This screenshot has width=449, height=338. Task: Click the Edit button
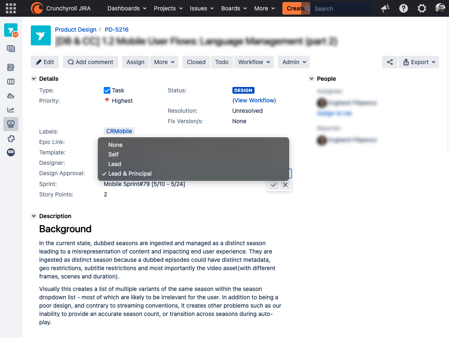point(45,62)
